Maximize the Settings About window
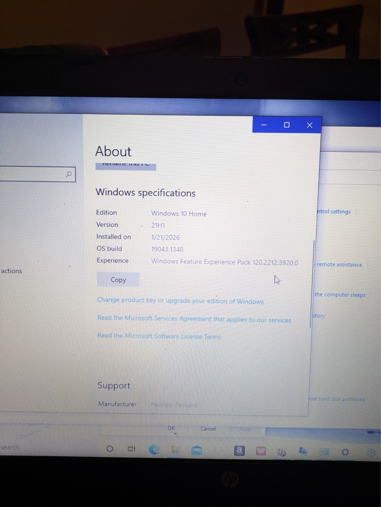The height and width of the screenshot is (507, 381). pos(287,125)
